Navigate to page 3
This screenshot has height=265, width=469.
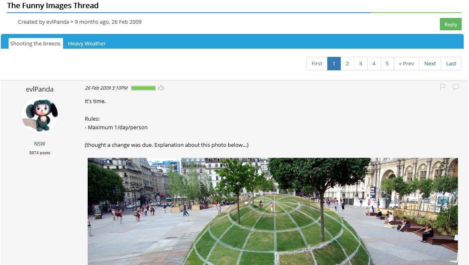(360, 63)
